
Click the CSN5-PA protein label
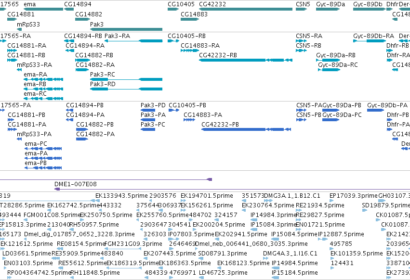tap(309, 105)
